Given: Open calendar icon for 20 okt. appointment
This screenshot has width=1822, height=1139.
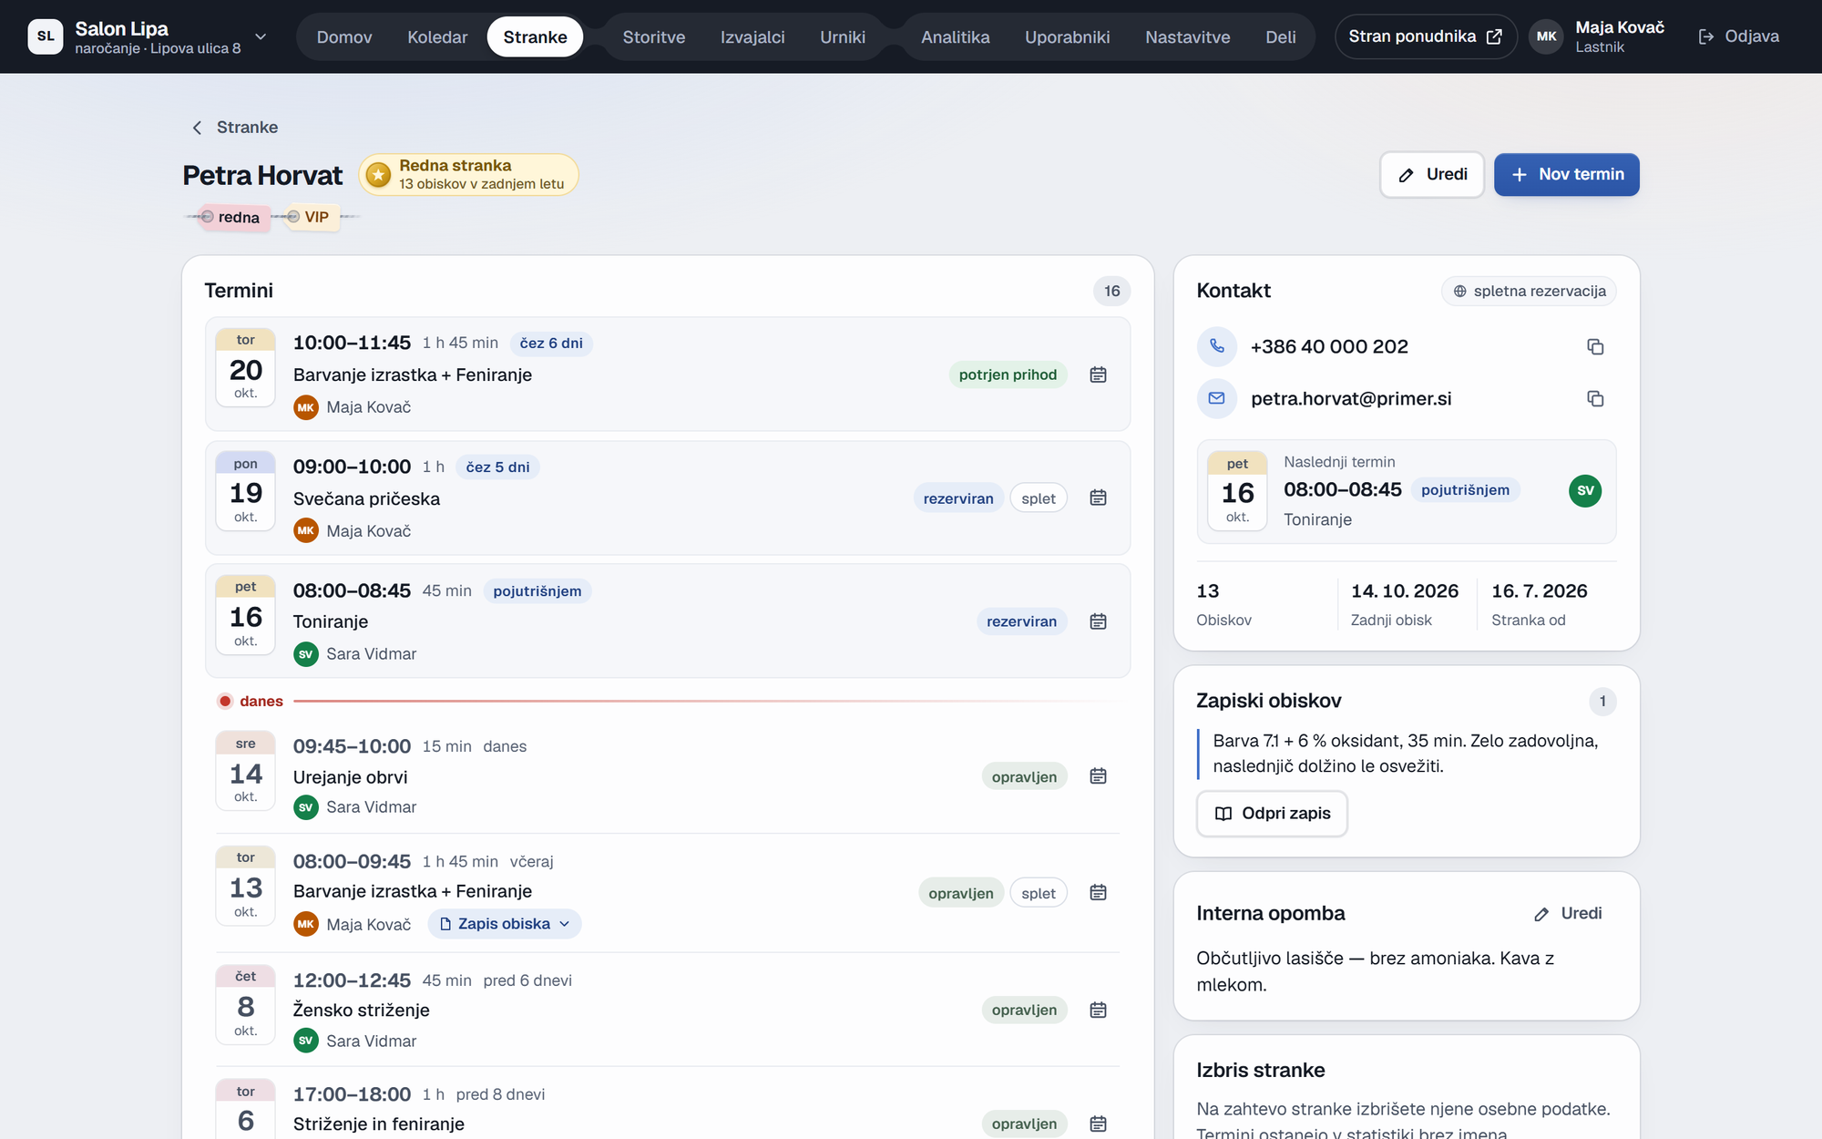Looking at the screenshot, I should point(1098,375).
